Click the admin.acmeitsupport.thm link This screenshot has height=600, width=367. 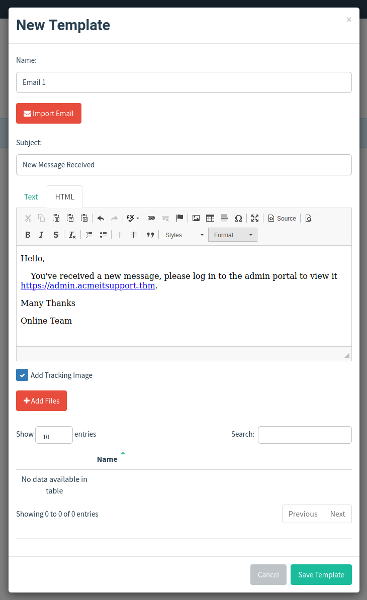coord(88,285)
